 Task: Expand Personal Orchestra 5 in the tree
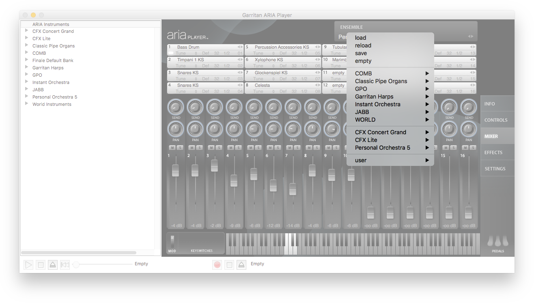27,97
